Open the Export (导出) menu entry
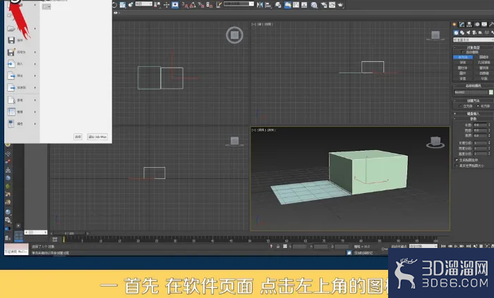 (x=22, y=76)
